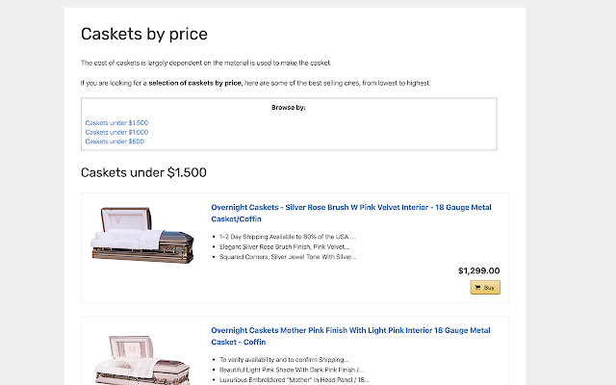
Task: Click the bold selection of caskets text
Action: click(194, 83)
